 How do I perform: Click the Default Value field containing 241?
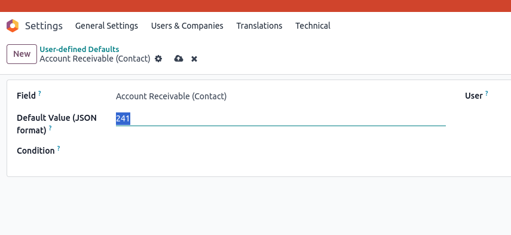(x=280, y=118)
